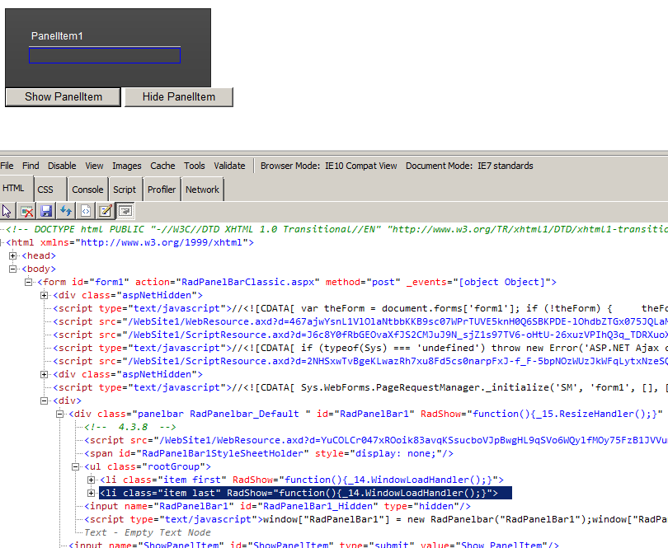
Task: Switch to the Profiler tab
Action: point(162,190)
